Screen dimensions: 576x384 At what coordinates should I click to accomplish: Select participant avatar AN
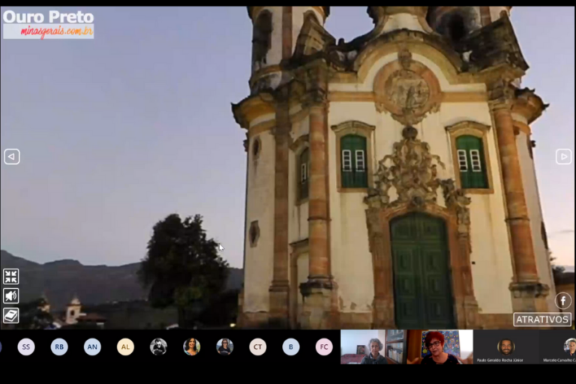click(x=92, y=346)
